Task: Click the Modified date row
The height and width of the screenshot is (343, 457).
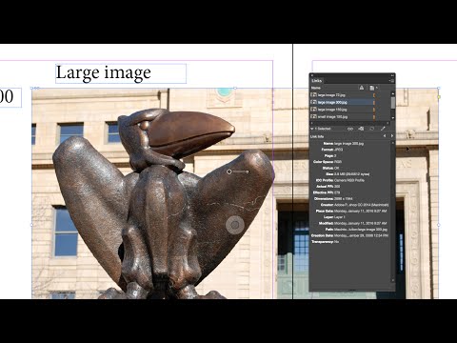Action: point(353,223)
